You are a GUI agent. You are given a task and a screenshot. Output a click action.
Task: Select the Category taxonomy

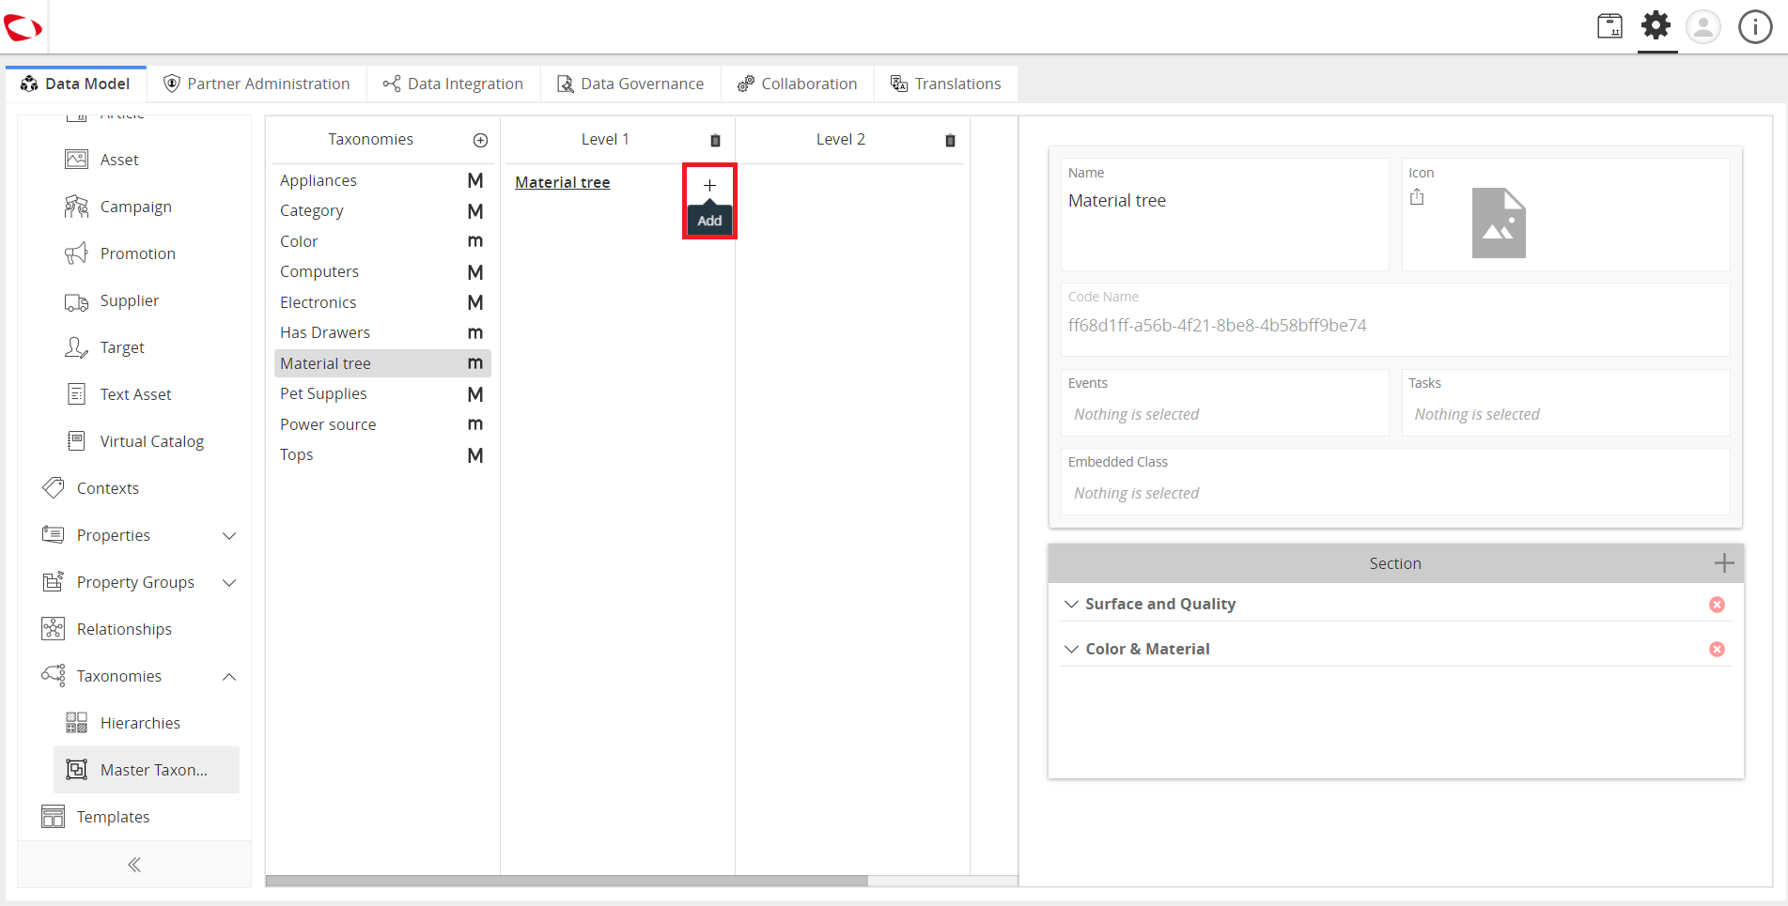(382, 211)
